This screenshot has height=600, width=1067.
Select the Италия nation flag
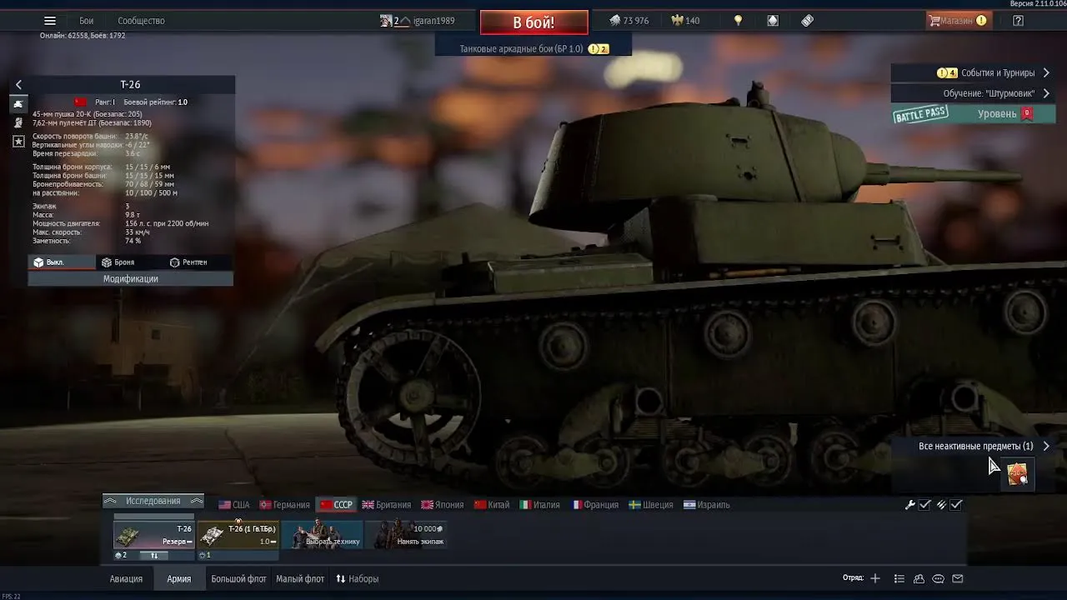(x=540, y=505)
